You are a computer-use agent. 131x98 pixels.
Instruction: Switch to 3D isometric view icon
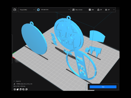click(15, 89)
